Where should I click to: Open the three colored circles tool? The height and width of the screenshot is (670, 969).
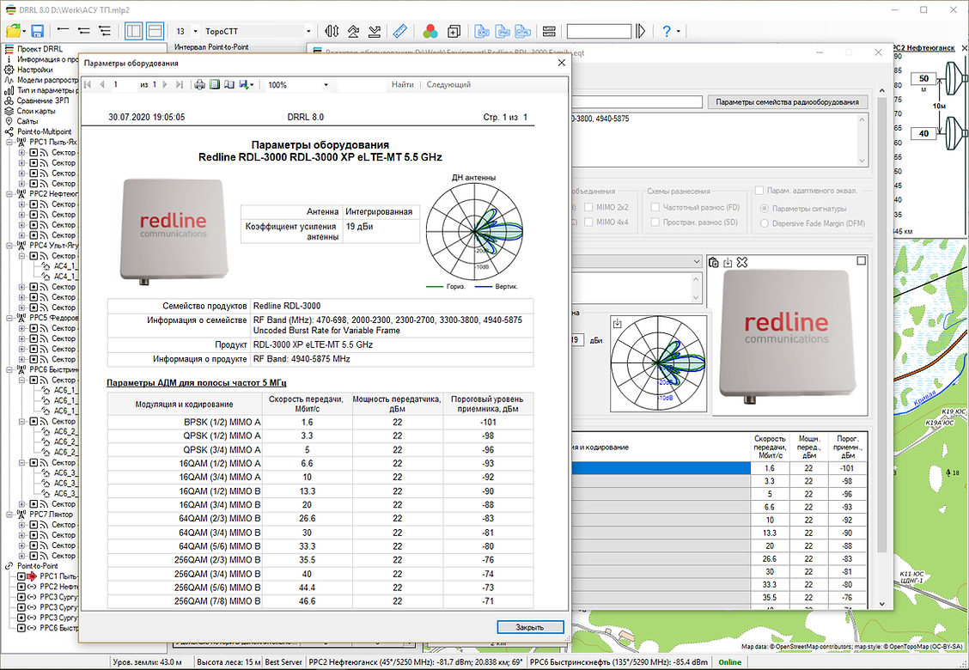(430, 31)
